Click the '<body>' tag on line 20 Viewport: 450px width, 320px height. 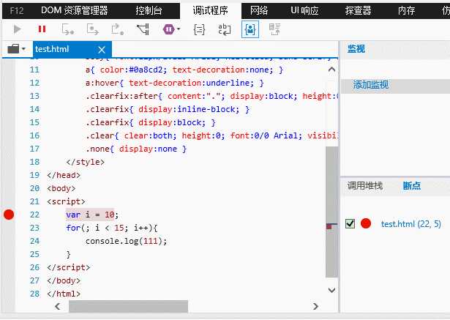61,188
